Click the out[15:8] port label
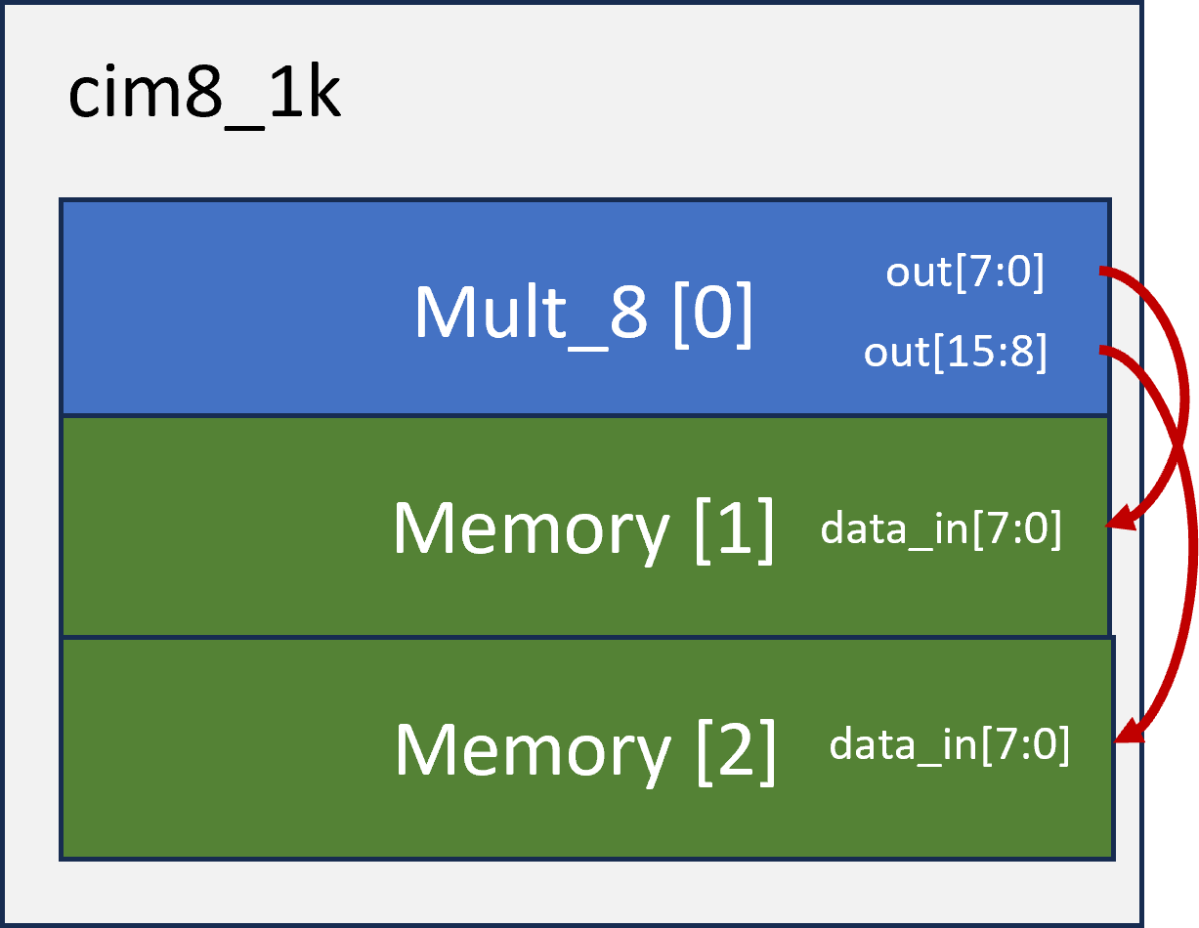The height and width of the screenshot is (928, 1199). coord(955,353)
